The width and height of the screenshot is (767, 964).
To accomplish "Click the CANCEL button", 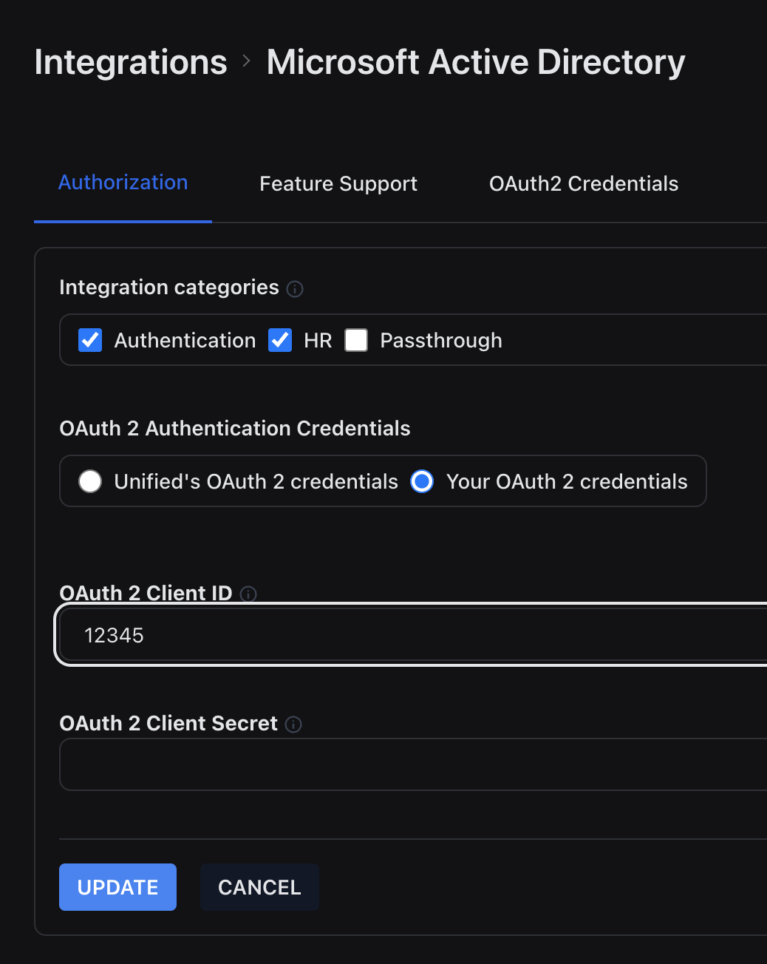I will point(259,887).
